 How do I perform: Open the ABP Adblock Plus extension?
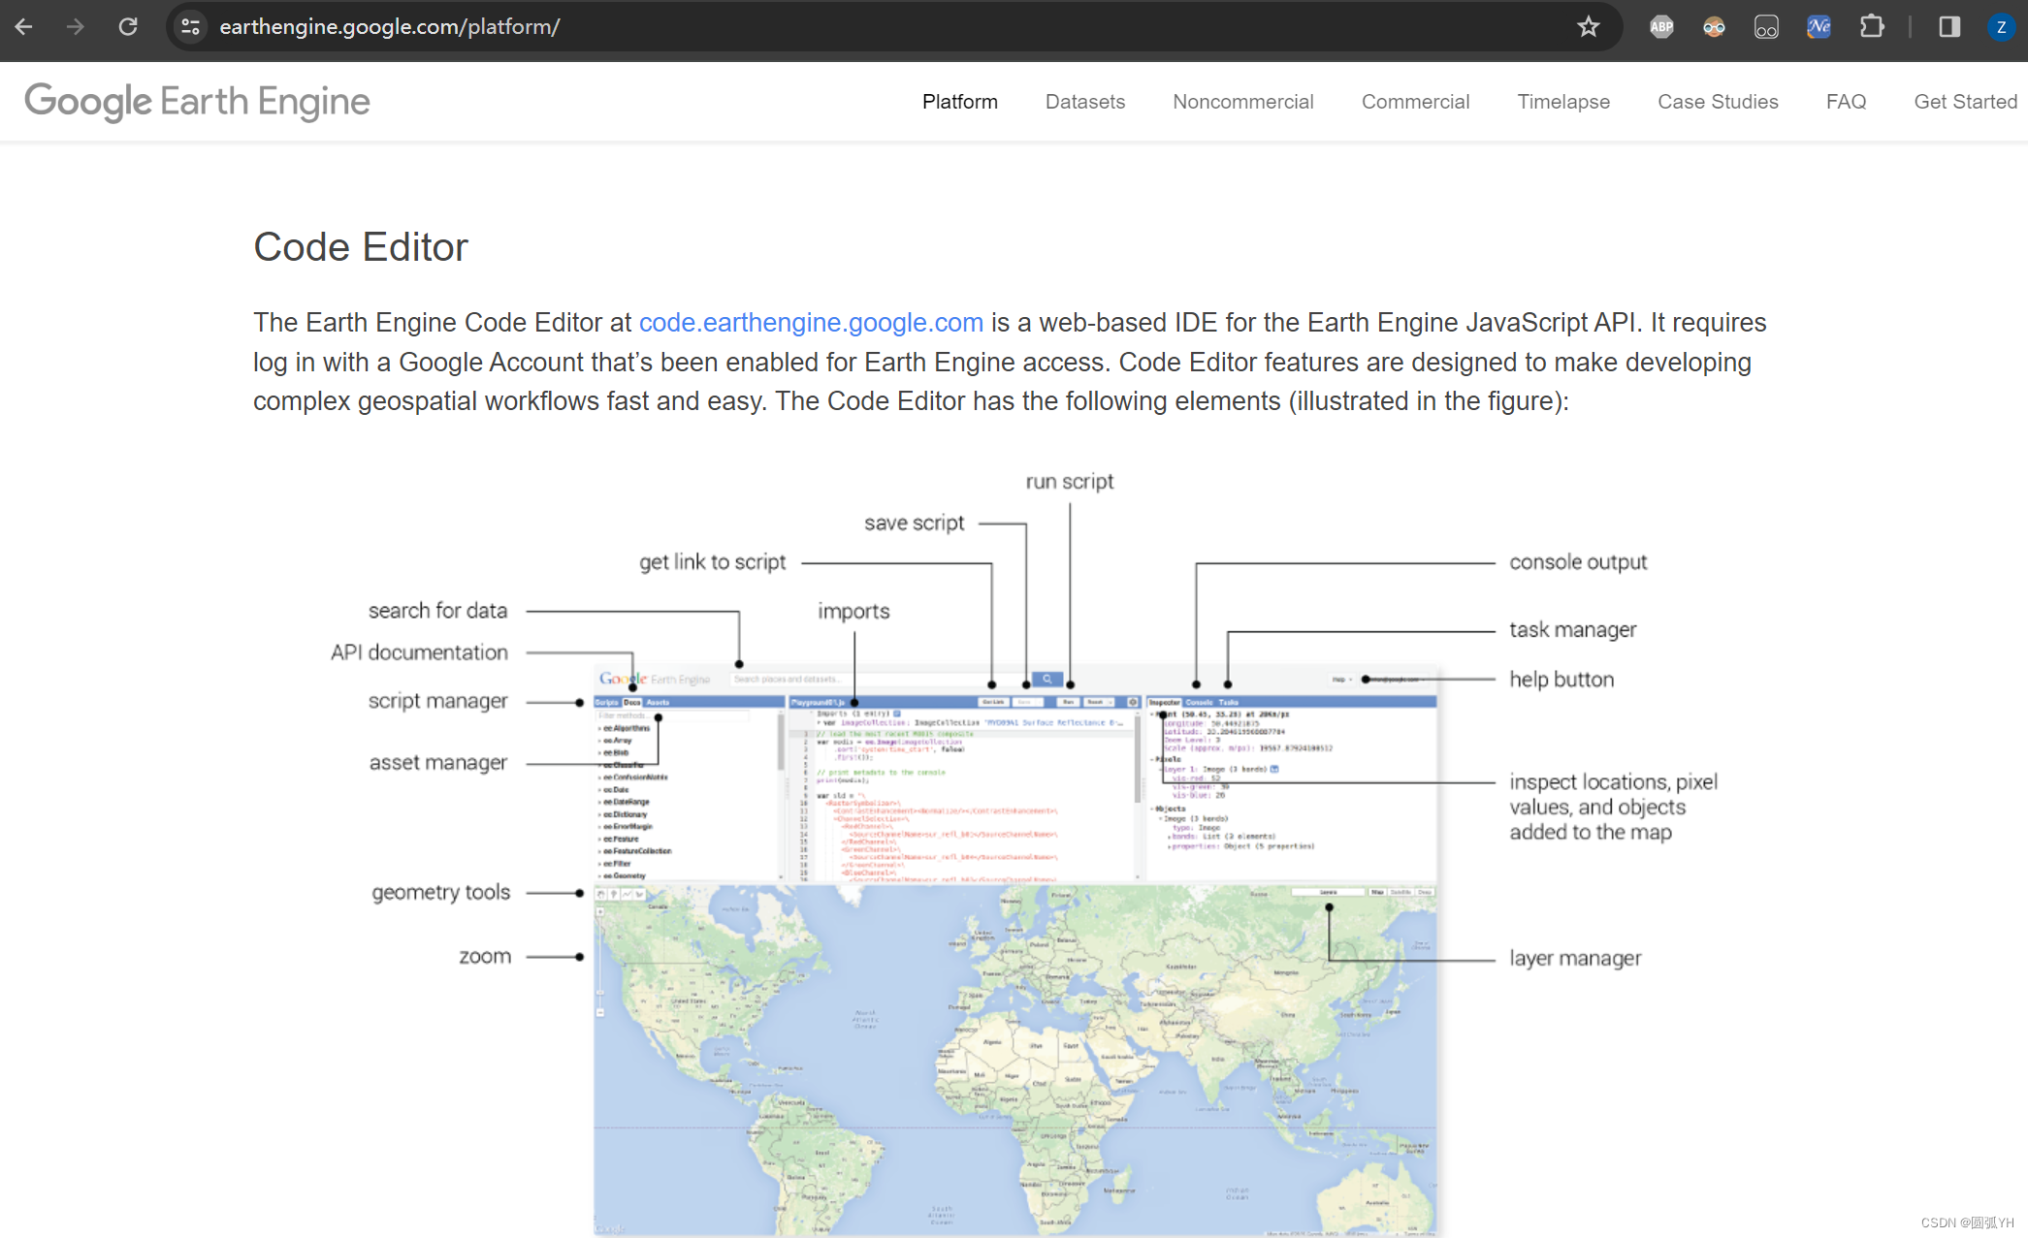1661,27
